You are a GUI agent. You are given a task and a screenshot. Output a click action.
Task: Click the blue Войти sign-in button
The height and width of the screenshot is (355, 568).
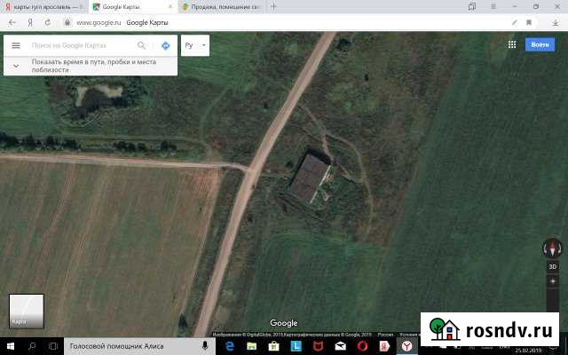(x=540, y=44)
